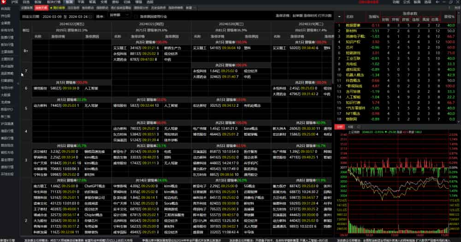This screenshot has width=461, height=242.
Task: Sort by the 高度 column header
Action: [426, 20]
